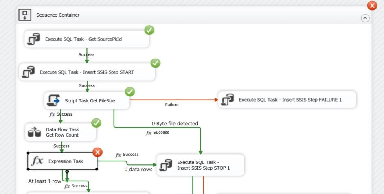The image size is (384, 194).
Task: Collapse the Sequence Container chevron
Action: click(365, 18)
